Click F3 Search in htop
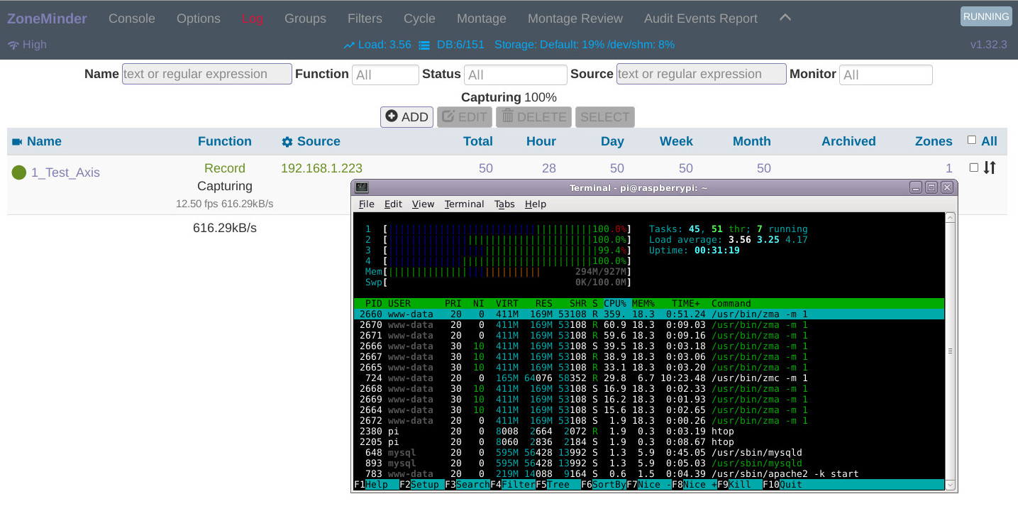Screen dimensions: 1018x516 click(467, 484)
